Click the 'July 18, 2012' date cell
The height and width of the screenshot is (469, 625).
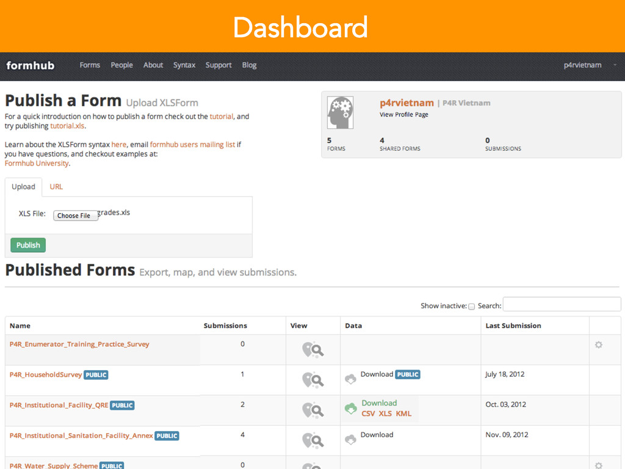coord(505,374)
